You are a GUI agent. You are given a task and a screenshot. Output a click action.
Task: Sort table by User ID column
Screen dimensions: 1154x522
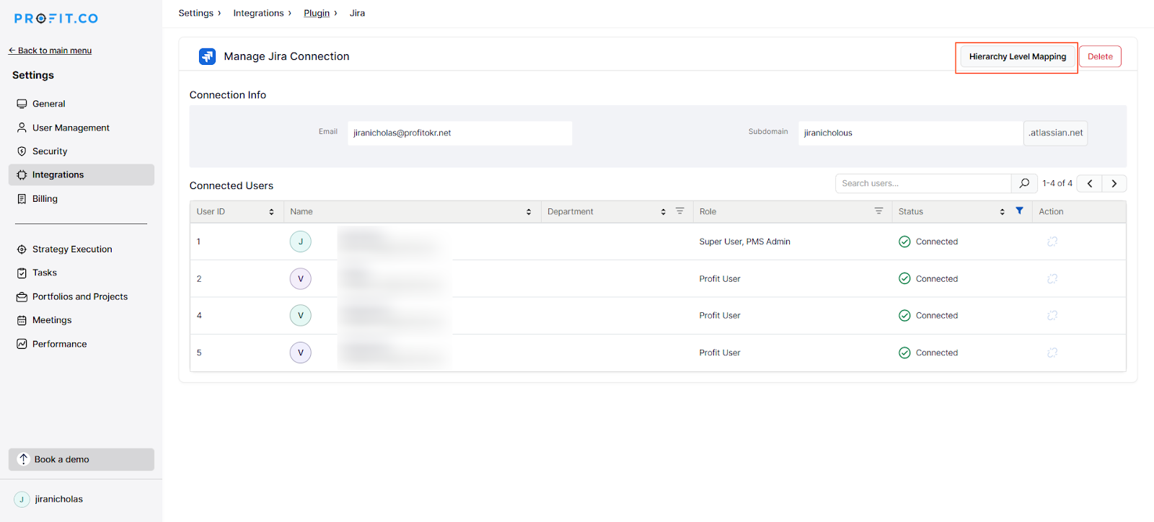(271, 212)
